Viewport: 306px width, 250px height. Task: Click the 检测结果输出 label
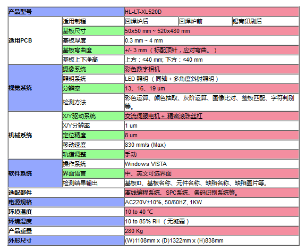[x=93, y=183]
